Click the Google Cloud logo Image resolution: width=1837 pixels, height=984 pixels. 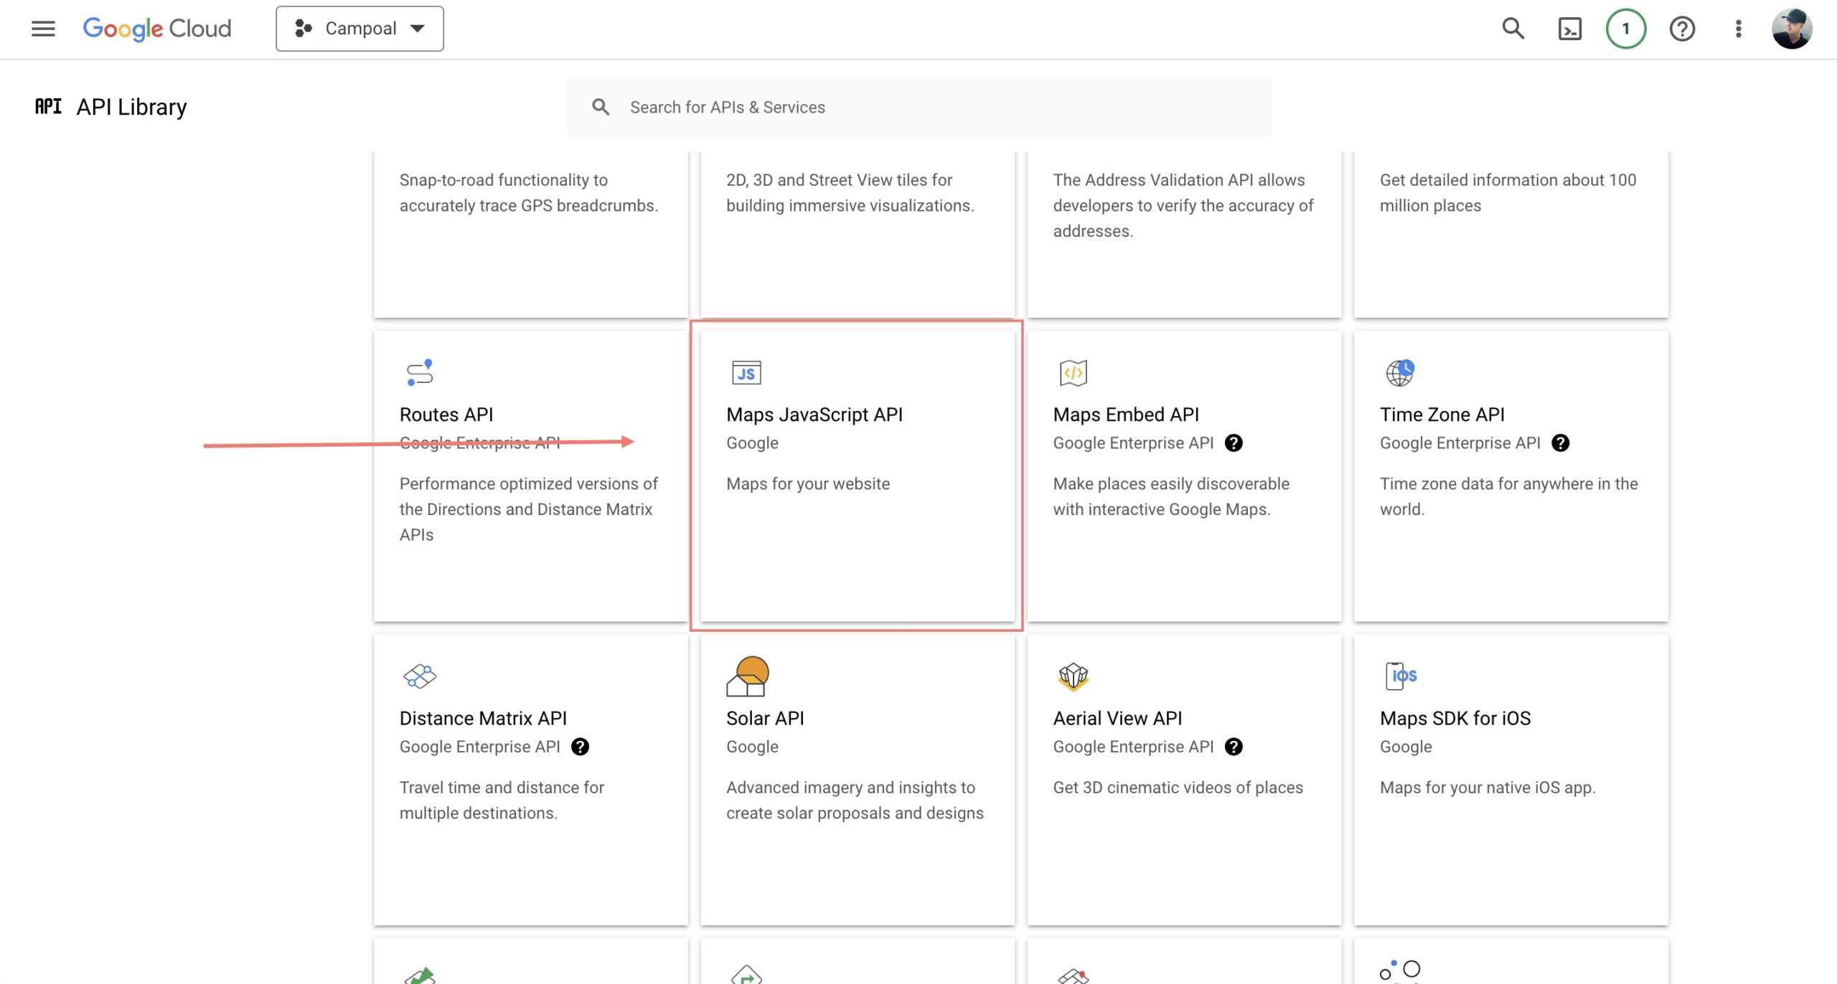click(157, 29)
